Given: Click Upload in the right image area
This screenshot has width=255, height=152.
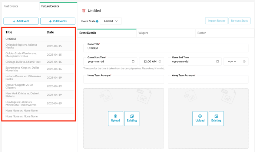Looking at the screenshot, I should click(x=200, y=119).
